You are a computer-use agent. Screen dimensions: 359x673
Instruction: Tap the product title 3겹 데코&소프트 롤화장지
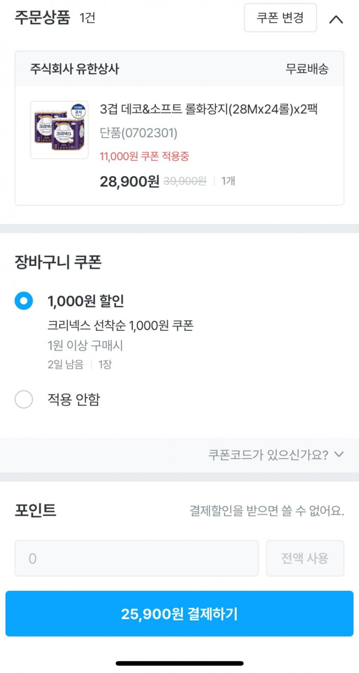(x=209, y=109)
